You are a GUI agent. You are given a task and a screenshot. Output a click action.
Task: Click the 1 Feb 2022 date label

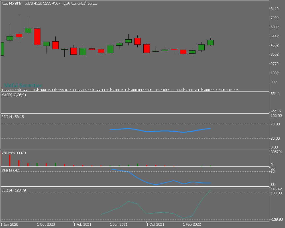[x=192, y=224]
